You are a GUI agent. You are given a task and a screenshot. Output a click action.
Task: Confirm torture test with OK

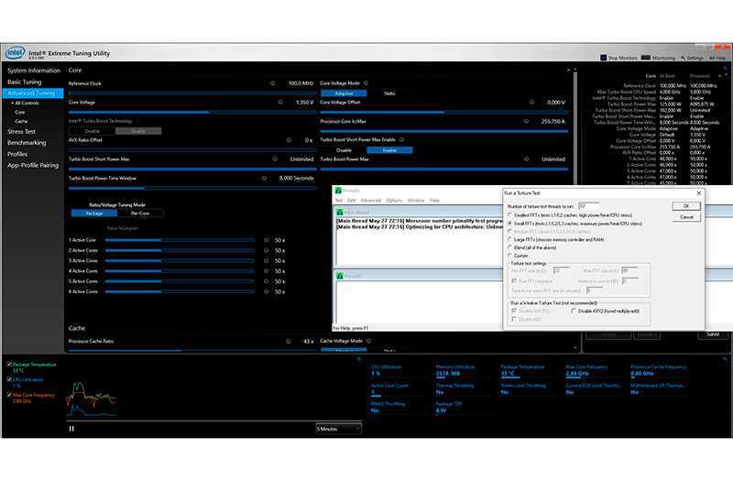(685, 206)
